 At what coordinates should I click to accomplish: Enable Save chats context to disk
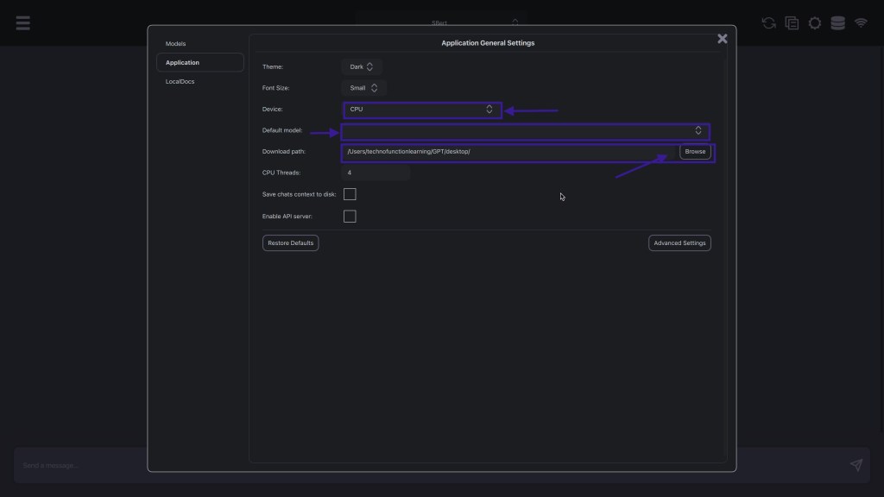350,194
